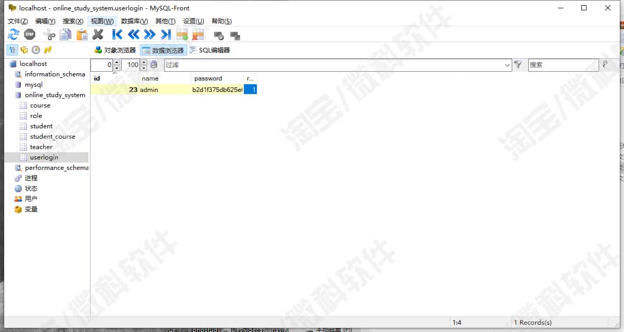Click the copy documents icon
The width and height of the screenshot is (624, 332).
[66, 35]
